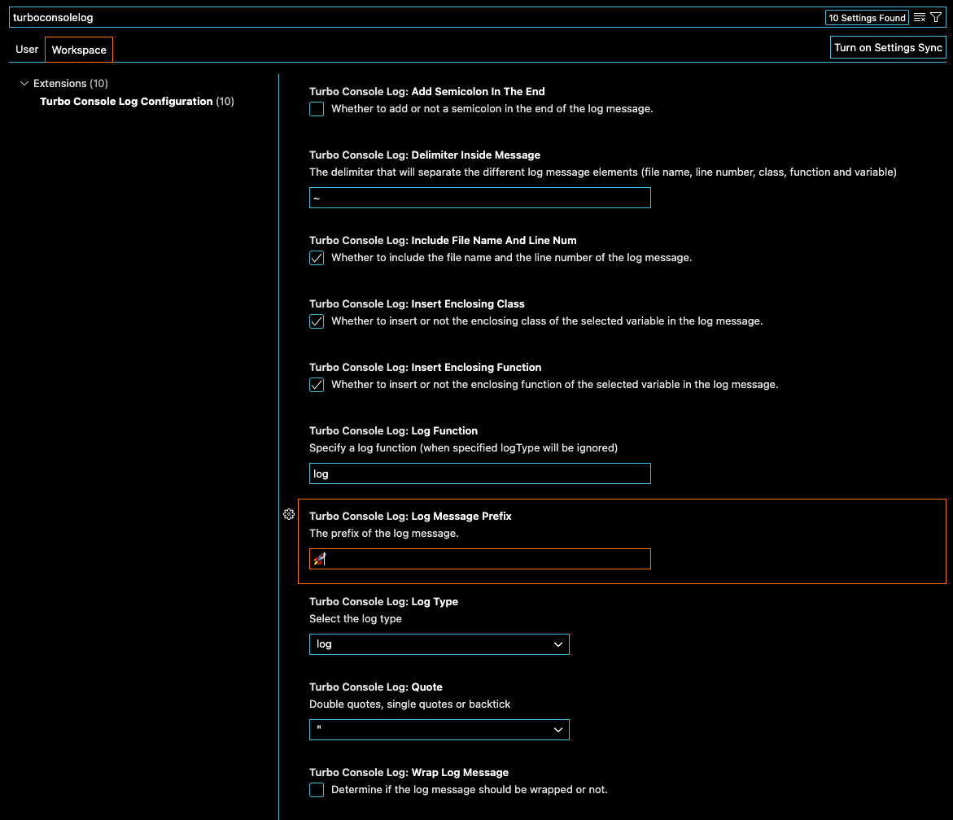Collapse the Extensions tree section

click(x=24, y=83)
